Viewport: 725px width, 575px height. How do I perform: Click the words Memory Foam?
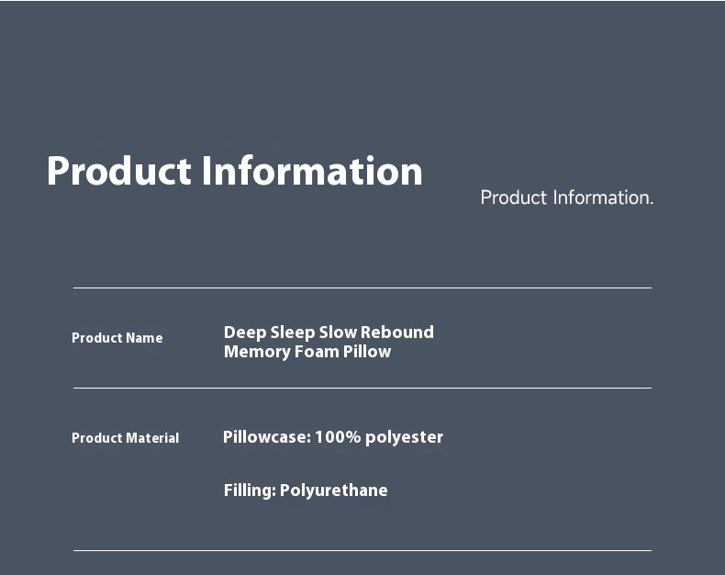282,352
